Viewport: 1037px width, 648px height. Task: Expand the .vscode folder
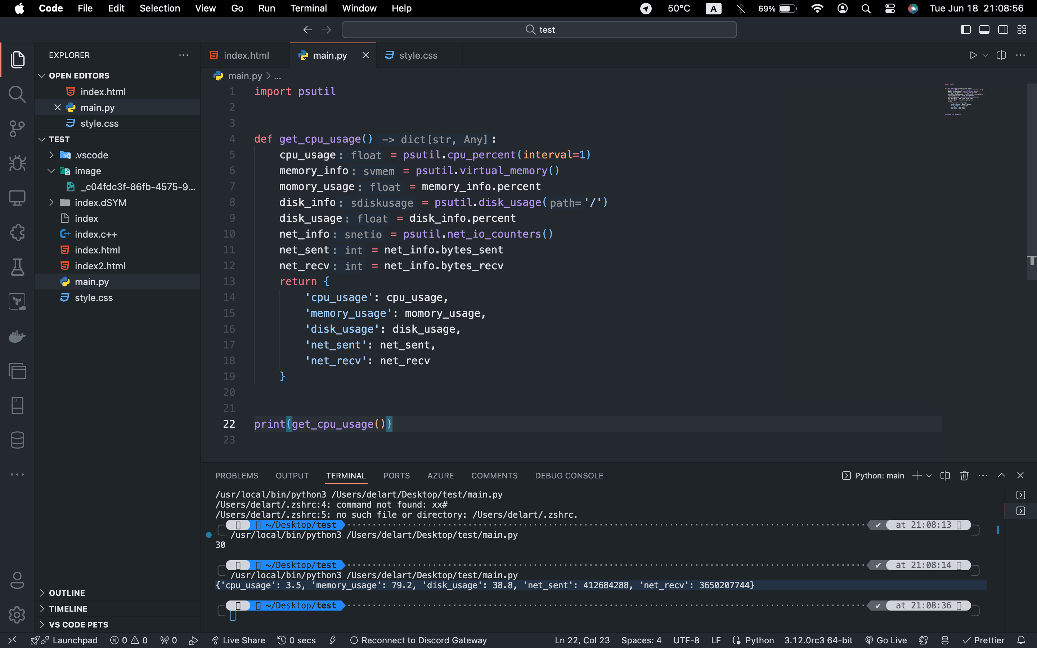pos(51,155)
